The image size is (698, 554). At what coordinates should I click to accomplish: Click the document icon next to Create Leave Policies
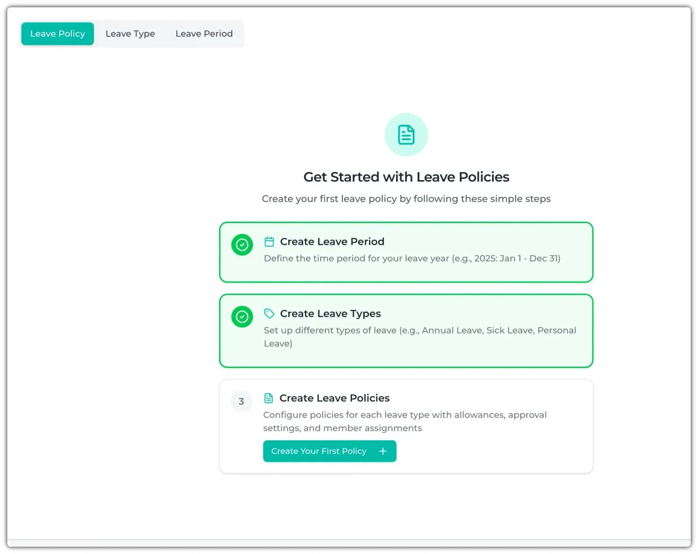(x=269, y=398)
